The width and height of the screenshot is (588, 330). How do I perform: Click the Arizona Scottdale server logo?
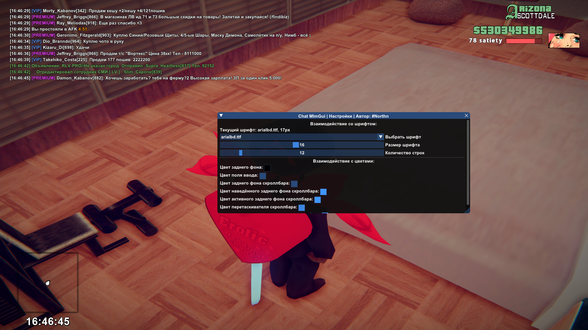[530, 12]
